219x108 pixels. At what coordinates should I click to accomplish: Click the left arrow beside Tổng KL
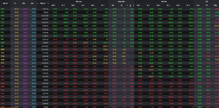click(x=37, y=3)
